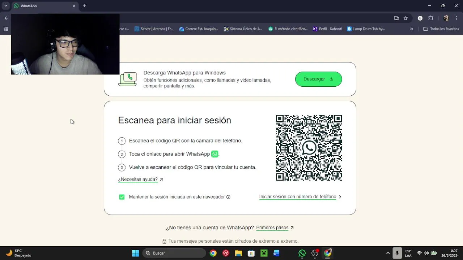Launch Minecraft from taskbar
The width and height of the screenshot is (463, 260).
pos(264,253)
